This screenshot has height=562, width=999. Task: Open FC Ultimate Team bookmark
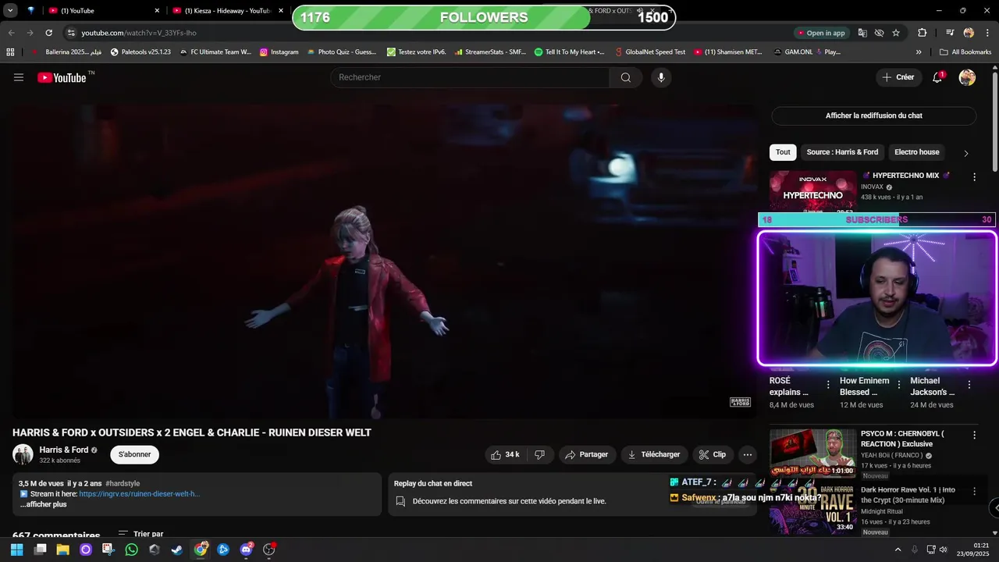click(x=215, y=52)
